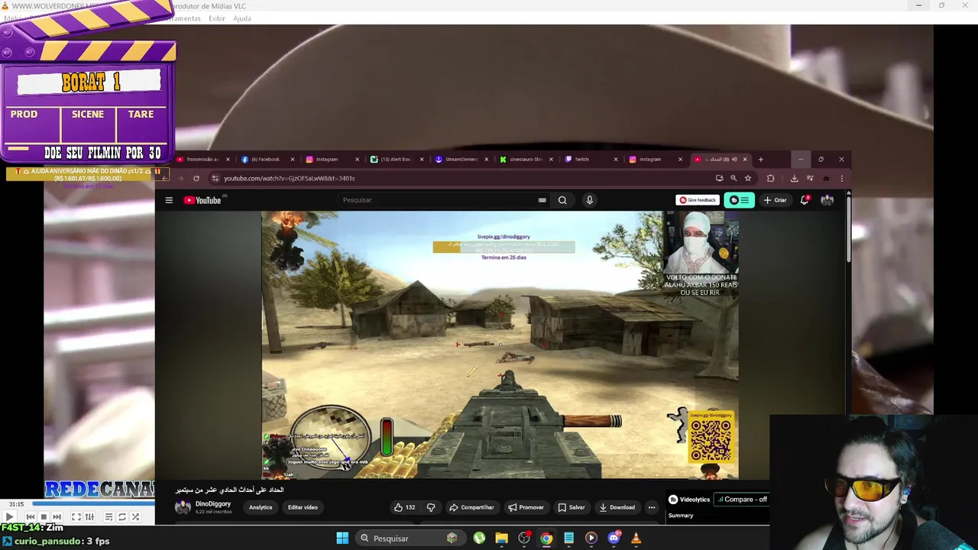Open the Ajuda menu in VLC
The width and height of the screenshot is (978, 550).
(241, 18)
